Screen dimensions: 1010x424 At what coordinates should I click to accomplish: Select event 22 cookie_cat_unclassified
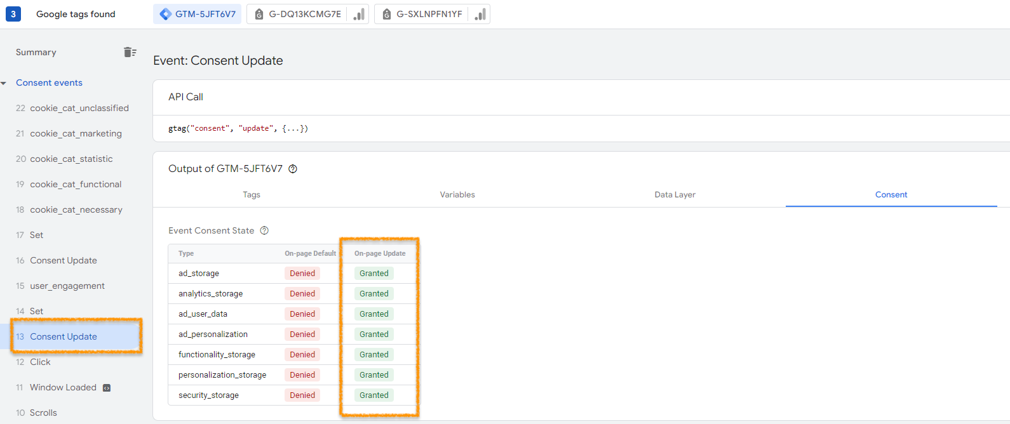pos(79,108)
